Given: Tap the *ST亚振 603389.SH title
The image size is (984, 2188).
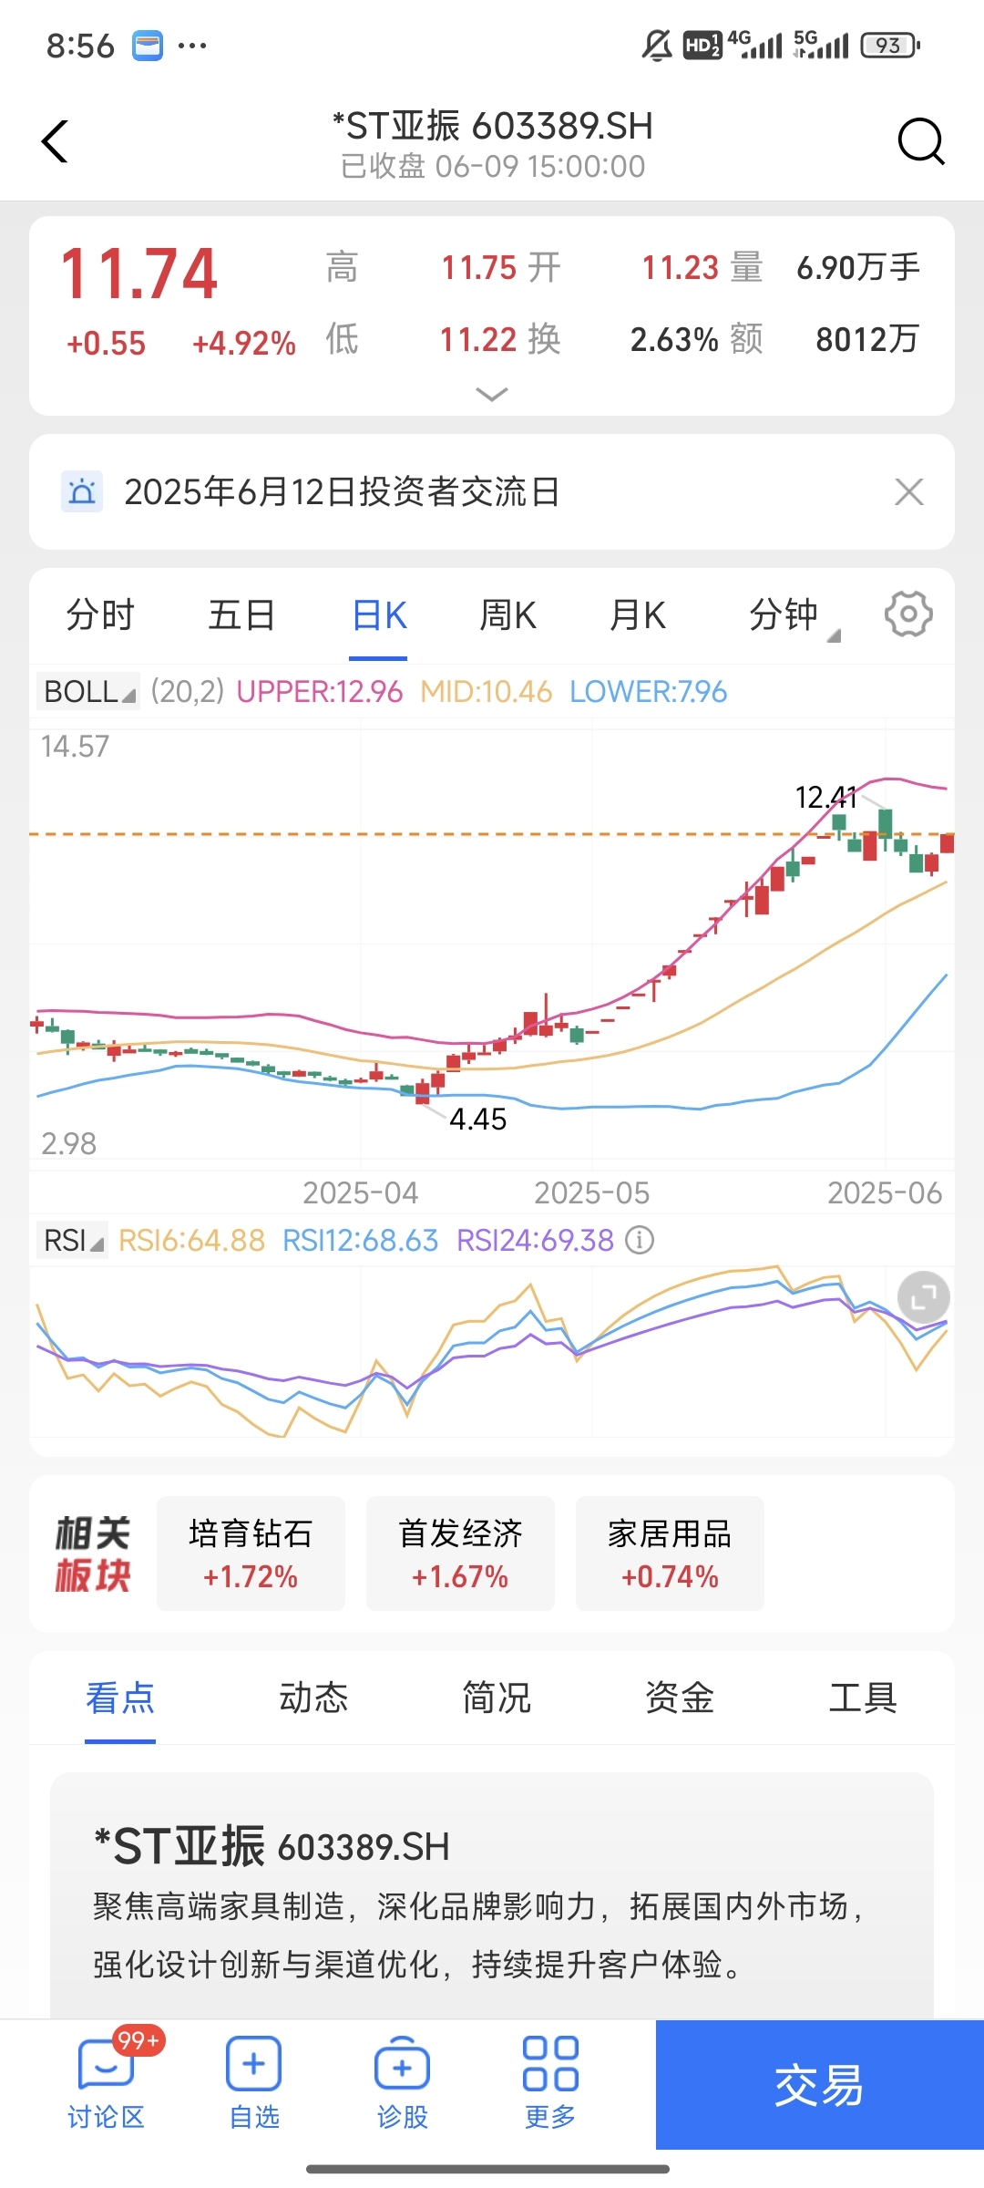Looking at the screenshot, I should 493,126.
